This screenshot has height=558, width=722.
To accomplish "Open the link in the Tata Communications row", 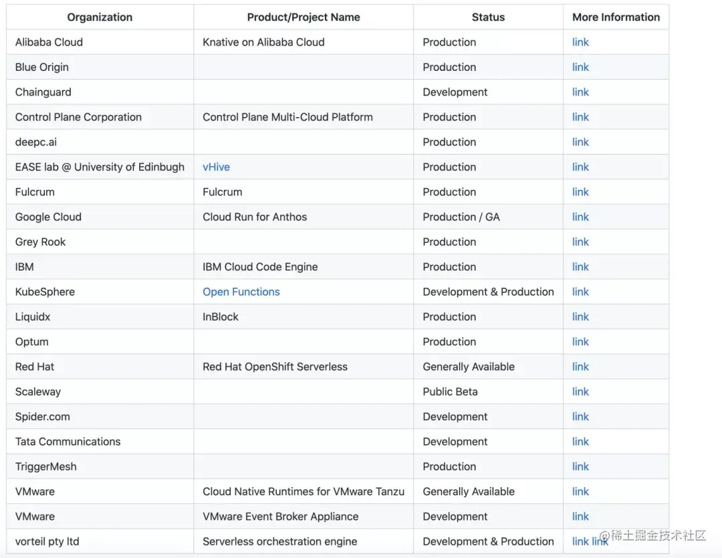I will 580,442.
